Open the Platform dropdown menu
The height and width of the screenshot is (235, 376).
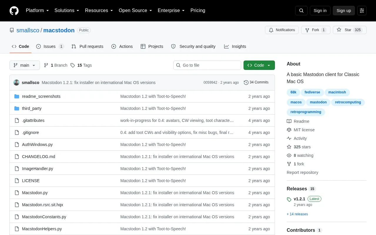pyautogui.click(x=37, y=11)
